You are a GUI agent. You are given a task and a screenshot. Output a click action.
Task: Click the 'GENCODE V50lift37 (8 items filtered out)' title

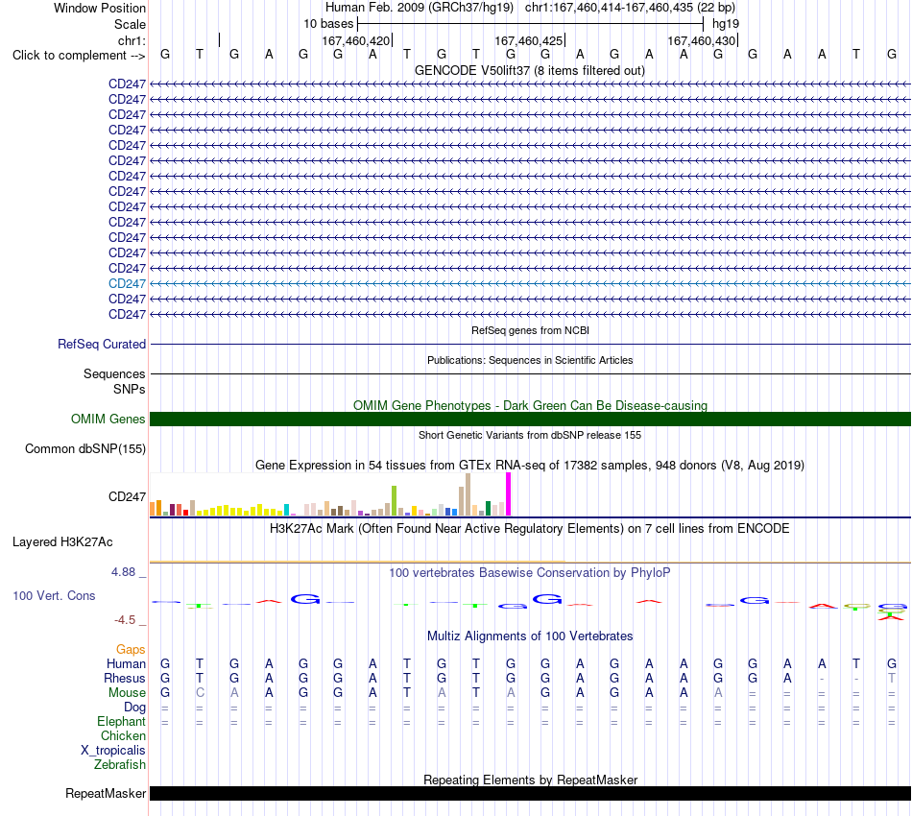tap(530, 70)
